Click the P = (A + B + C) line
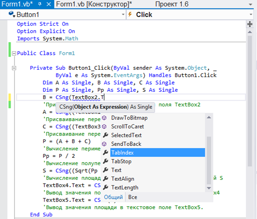 [x=66, y=141]
